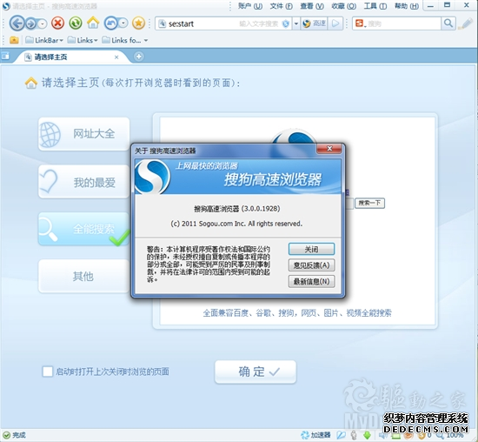The image size is (478, 442).
Task: Stop loading with the red X button
Action: pos(57,23)
